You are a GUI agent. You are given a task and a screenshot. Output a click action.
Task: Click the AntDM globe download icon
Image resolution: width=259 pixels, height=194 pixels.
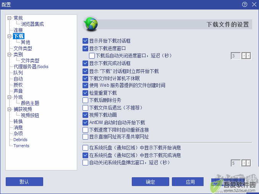(x=91, y=24)
